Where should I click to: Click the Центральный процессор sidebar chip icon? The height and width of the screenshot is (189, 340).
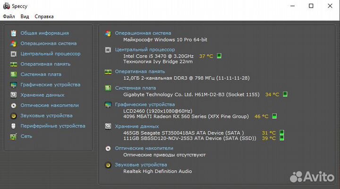[x=13, y=54]
